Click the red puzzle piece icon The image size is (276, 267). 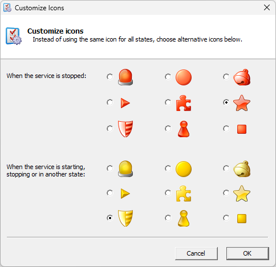tap(184, 103)
